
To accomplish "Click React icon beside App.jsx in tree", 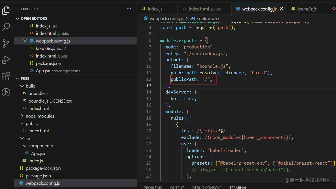I will click(x=27, y=153).
